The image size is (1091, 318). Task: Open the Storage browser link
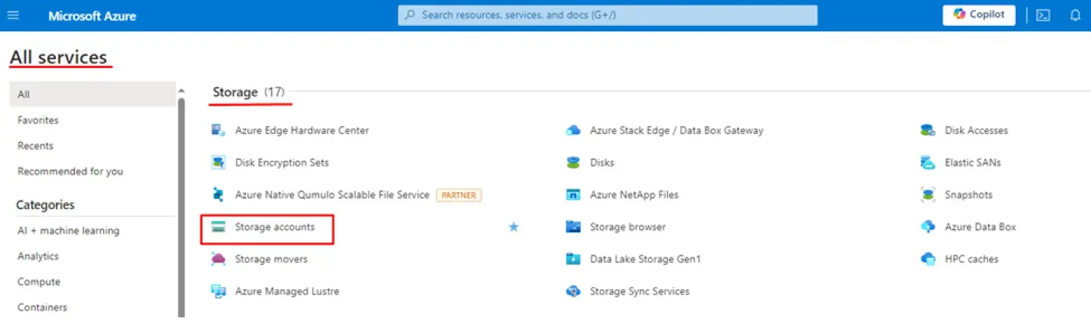(628, 227)
